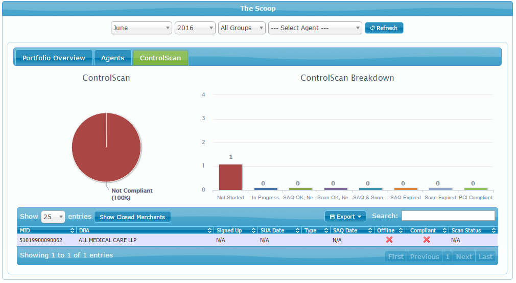The height and width of the screenshot is (283, 516).
Task: Click Showing 1 to 1 of 1 entries text
Action: click(x=66, y=255)
